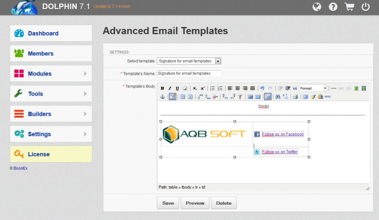Print the template body
The image size is (379, 220).
(x=295, y=97)
